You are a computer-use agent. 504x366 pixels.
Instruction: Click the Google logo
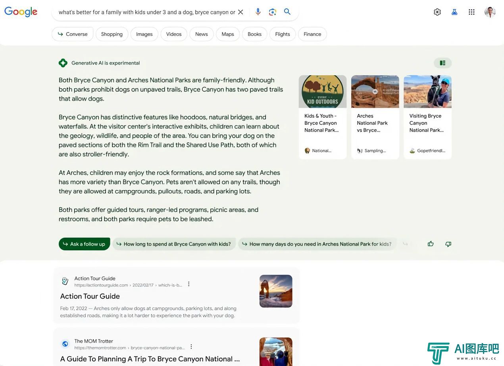21,12
